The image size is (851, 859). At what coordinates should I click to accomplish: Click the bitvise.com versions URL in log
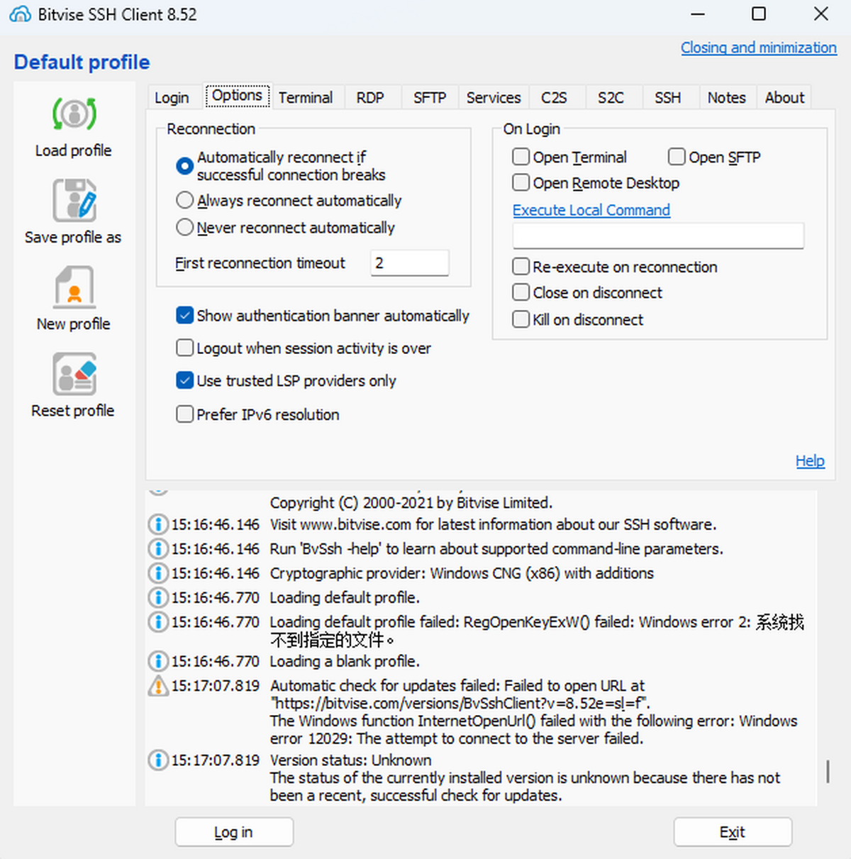point(460,704)
